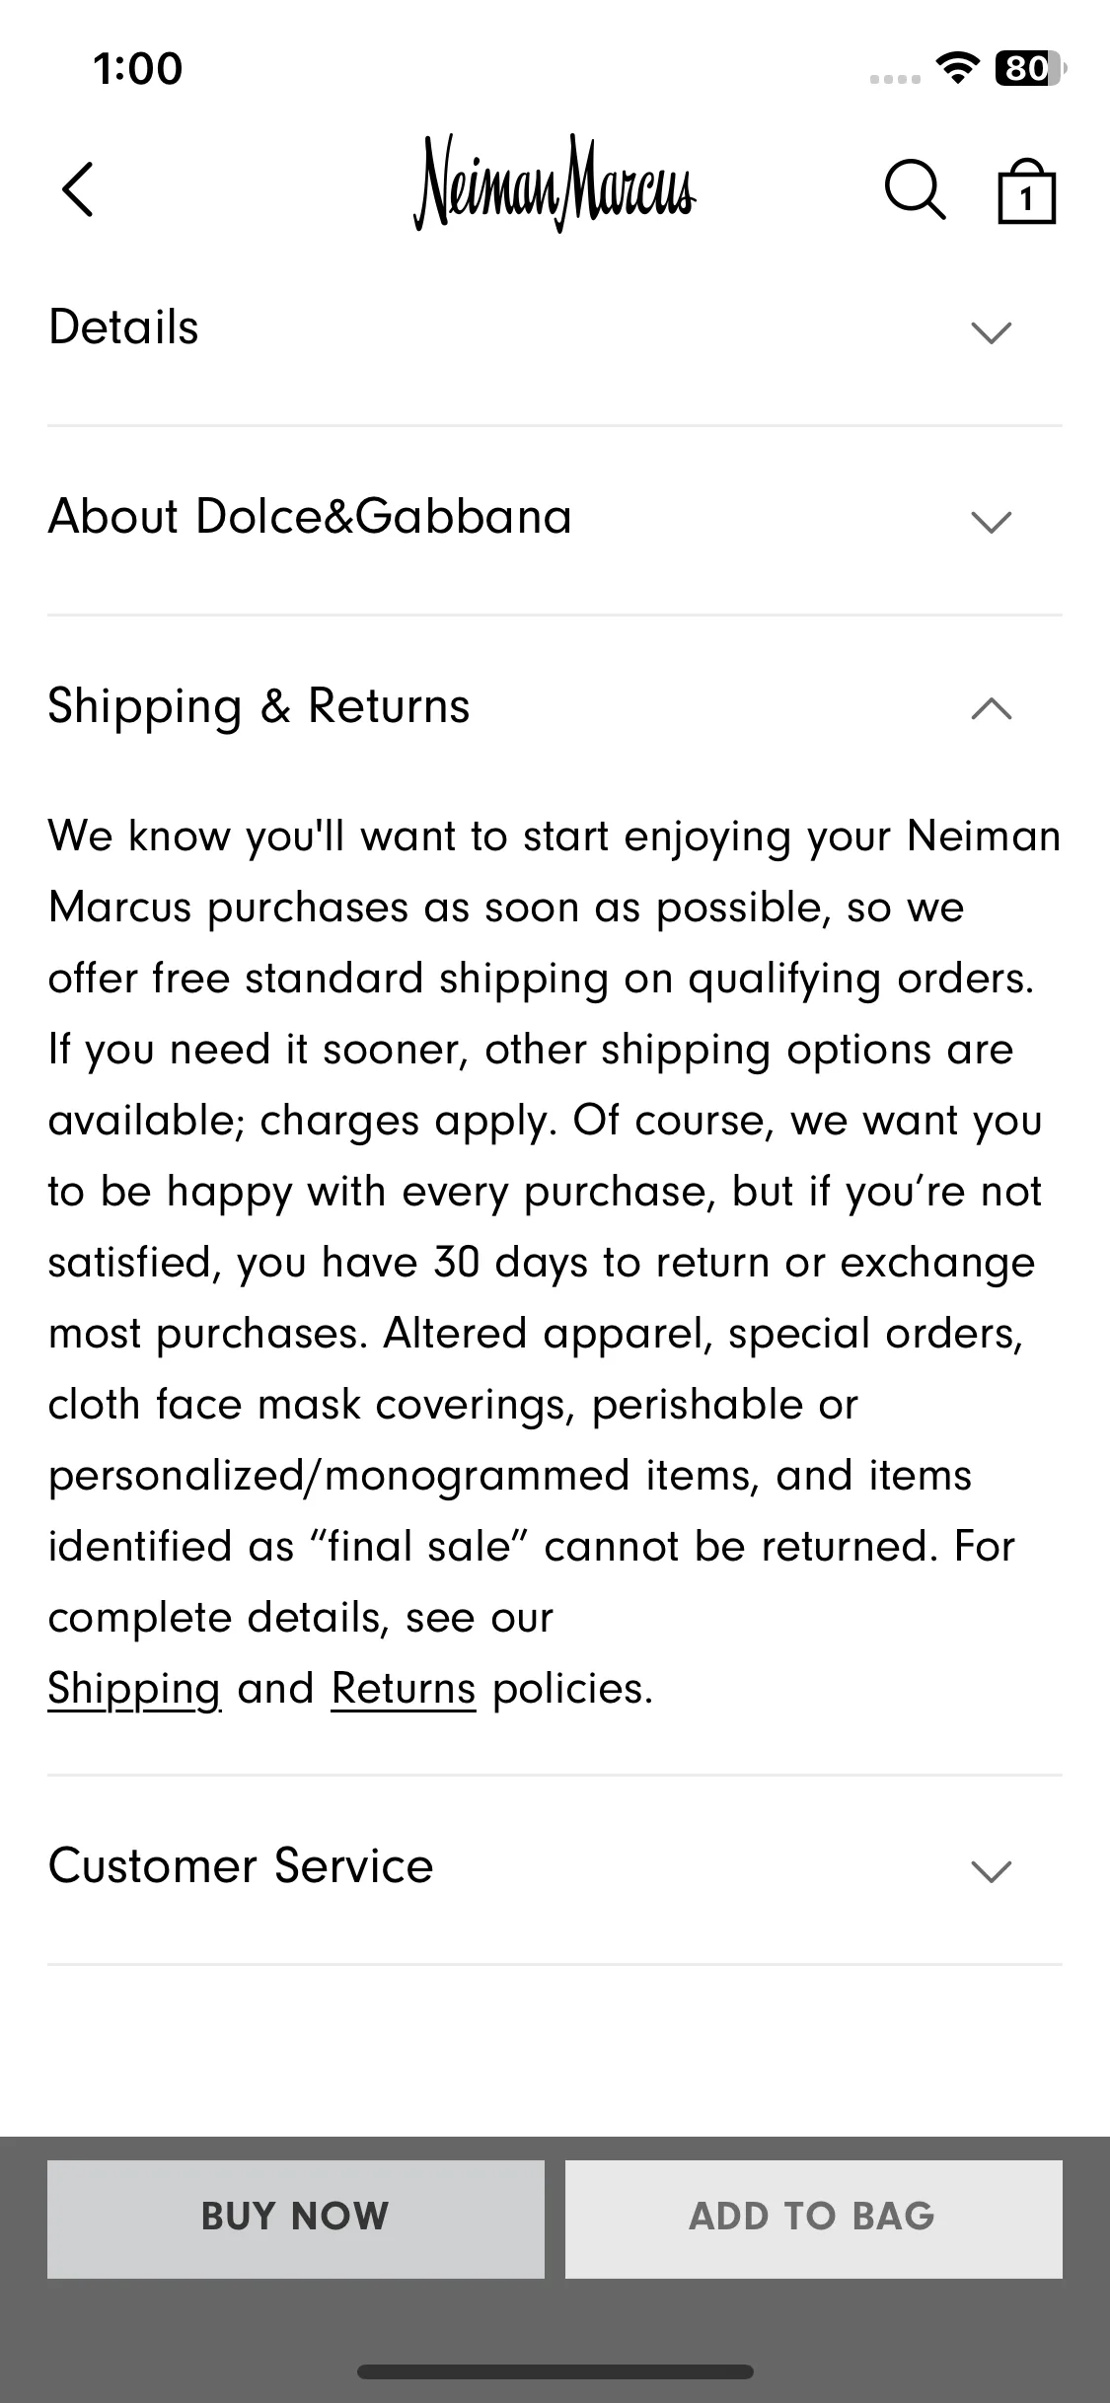
Task: Follow the Shipping policy link
Action: 134,1689
